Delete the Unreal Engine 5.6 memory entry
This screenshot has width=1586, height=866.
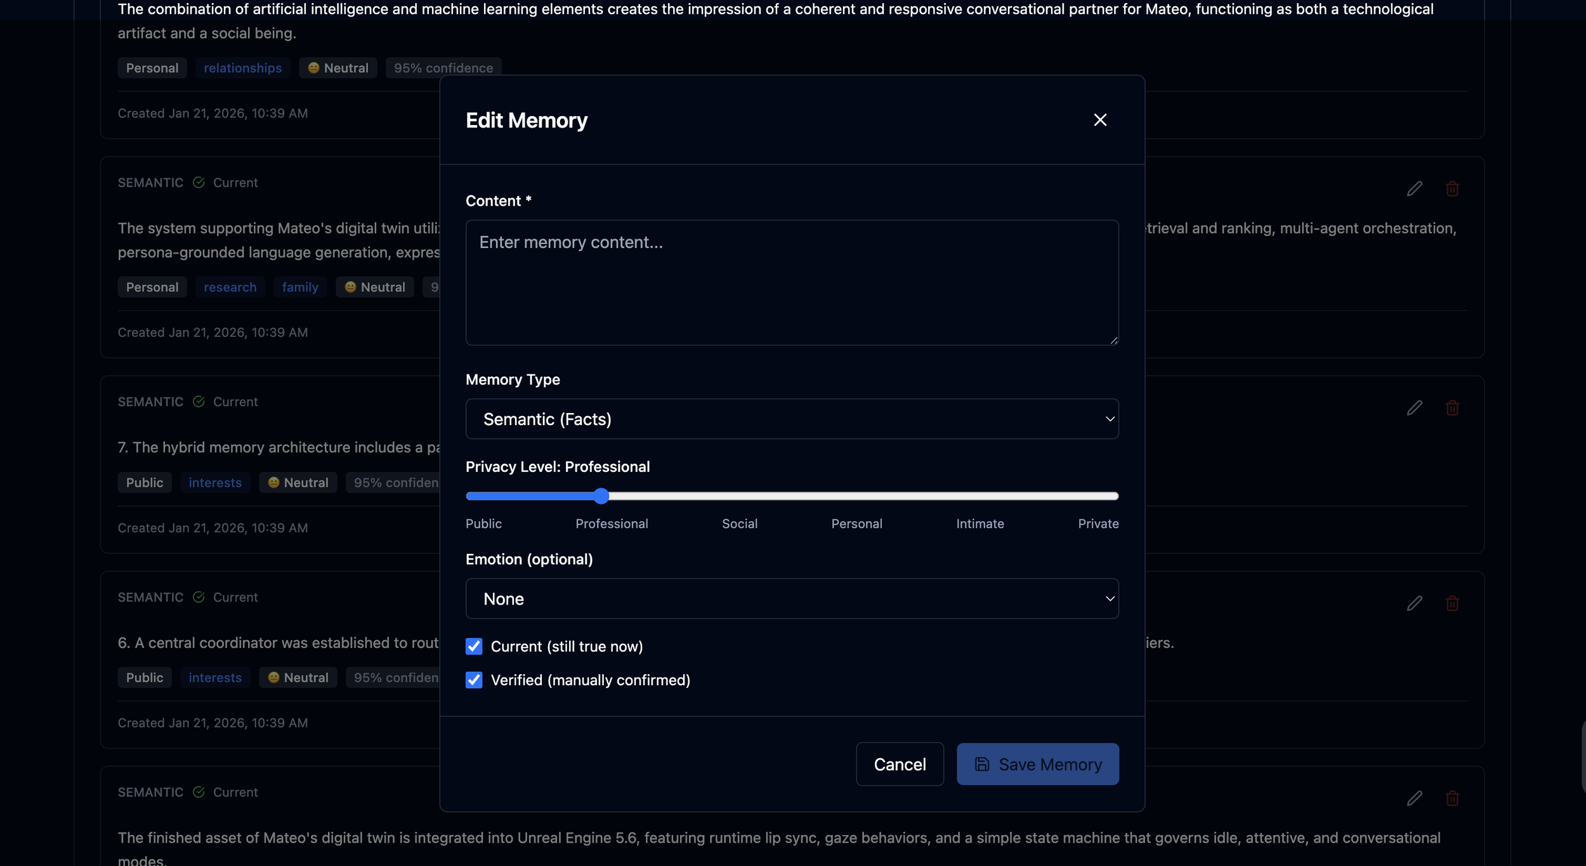pos(1452,798)
